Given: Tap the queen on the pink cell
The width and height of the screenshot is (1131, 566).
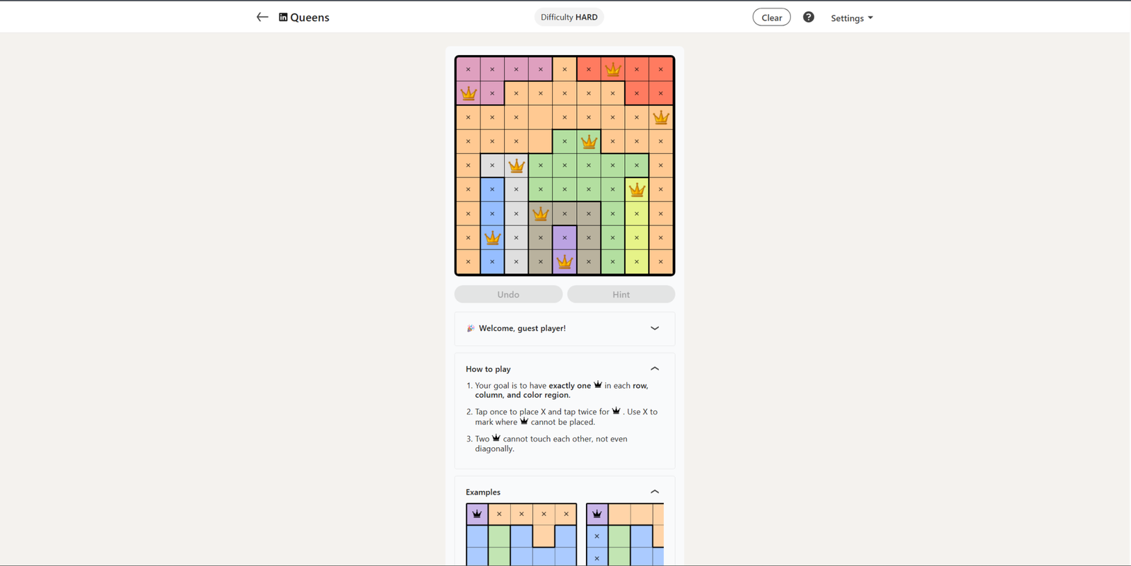Looking at the screenshot, I should pos(469,93).
